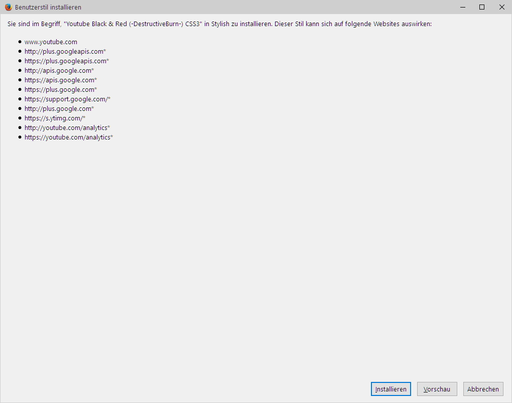
Task: Close the Benutzerstil installieren window
Action: point(502,7)
